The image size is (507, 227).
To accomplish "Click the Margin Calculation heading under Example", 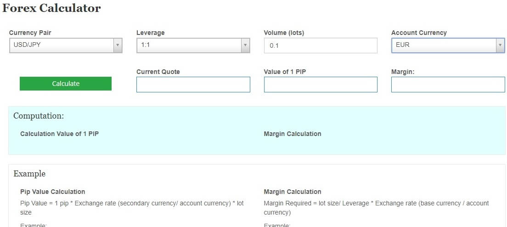I will point(293,192).
